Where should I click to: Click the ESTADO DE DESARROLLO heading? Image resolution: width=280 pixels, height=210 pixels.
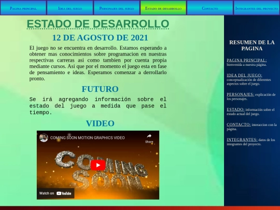tap(98, 24)
